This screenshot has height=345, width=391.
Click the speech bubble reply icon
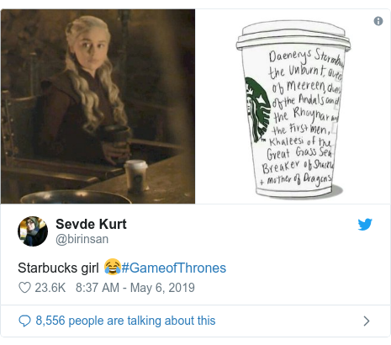click(x=24, y=321)
